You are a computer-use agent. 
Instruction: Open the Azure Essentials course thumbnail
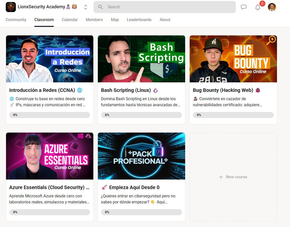(50, 156)
